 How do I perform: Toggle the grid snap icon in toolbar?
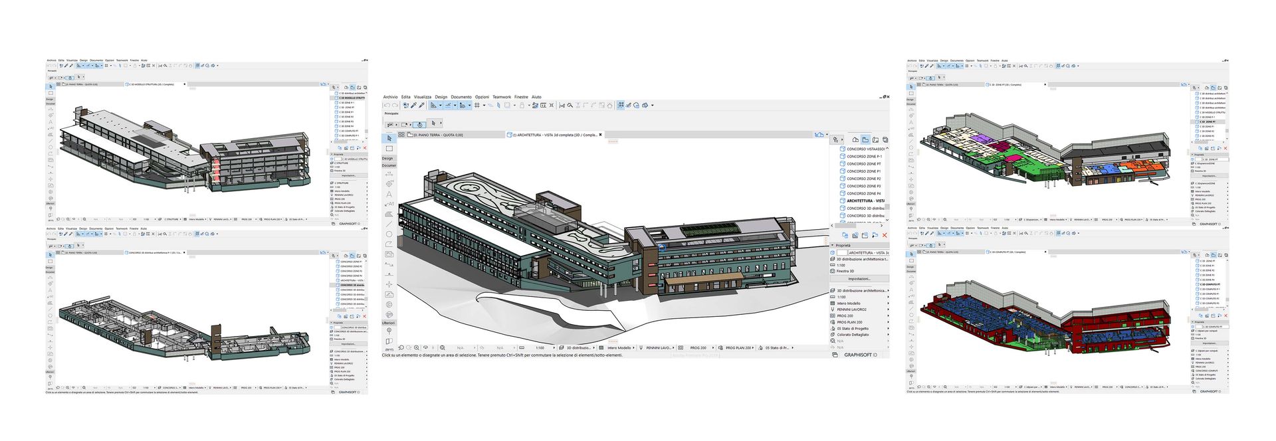click(x=477, y=105)
